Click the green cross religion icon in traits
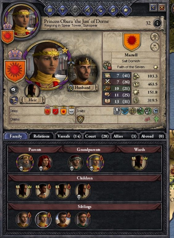Screen dimensions: 174x238 [156, 119]
